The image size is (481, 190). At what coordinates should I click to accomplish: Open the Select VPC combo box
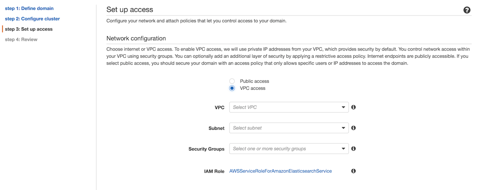click(x=289, y=107)
